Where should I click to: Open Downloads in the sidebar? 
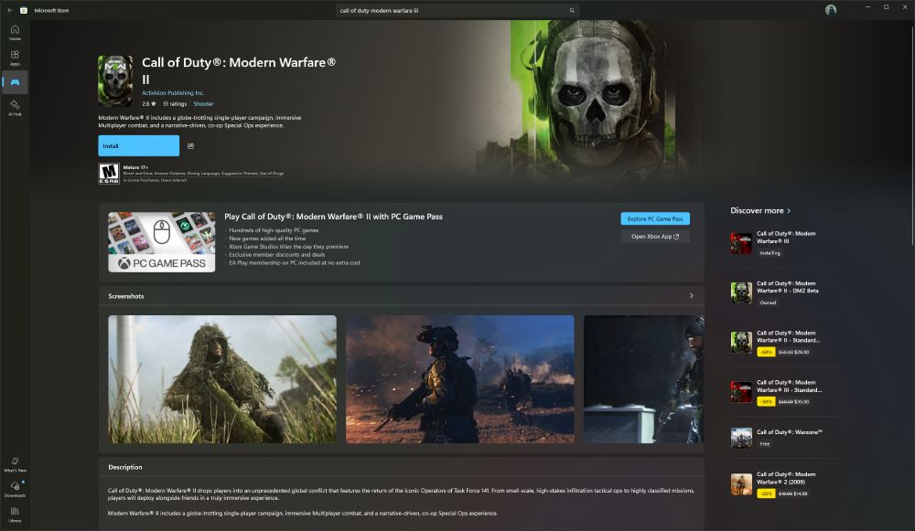(x=15, y=489)
